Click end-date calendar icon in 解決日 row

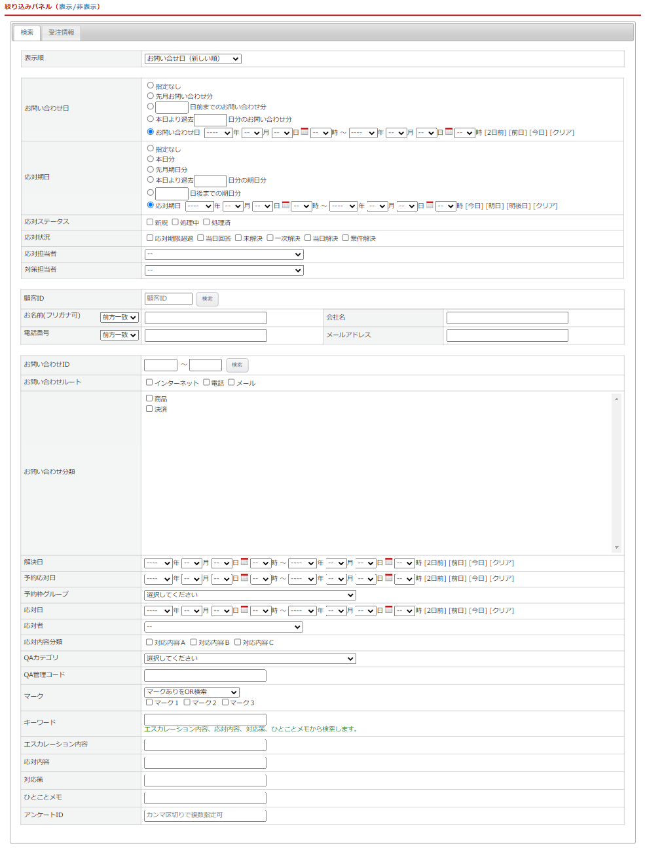pos(388,562)
